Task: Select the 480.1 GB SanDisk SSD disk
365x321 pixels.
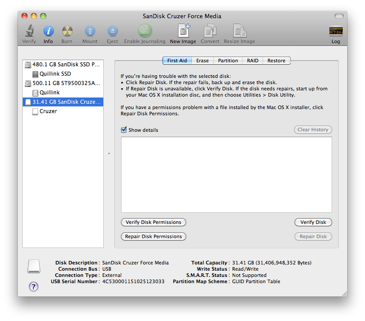Action: pos(63,65)
